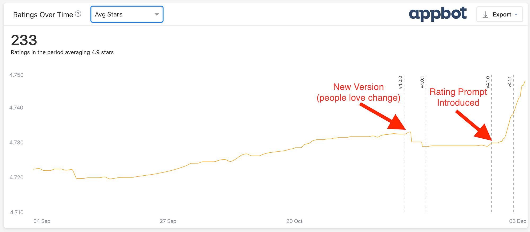This screenshot has width=530, height=232.
Task: Click the 04 Sep axis label
Action: [42, 221]
